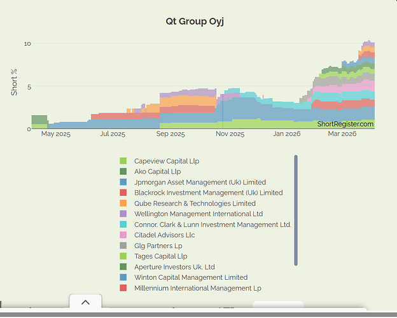Image resolution: width=397 pixels, height=318 pixels.
Task: Click the upward chevron collapse button
Action: [86, 302]
